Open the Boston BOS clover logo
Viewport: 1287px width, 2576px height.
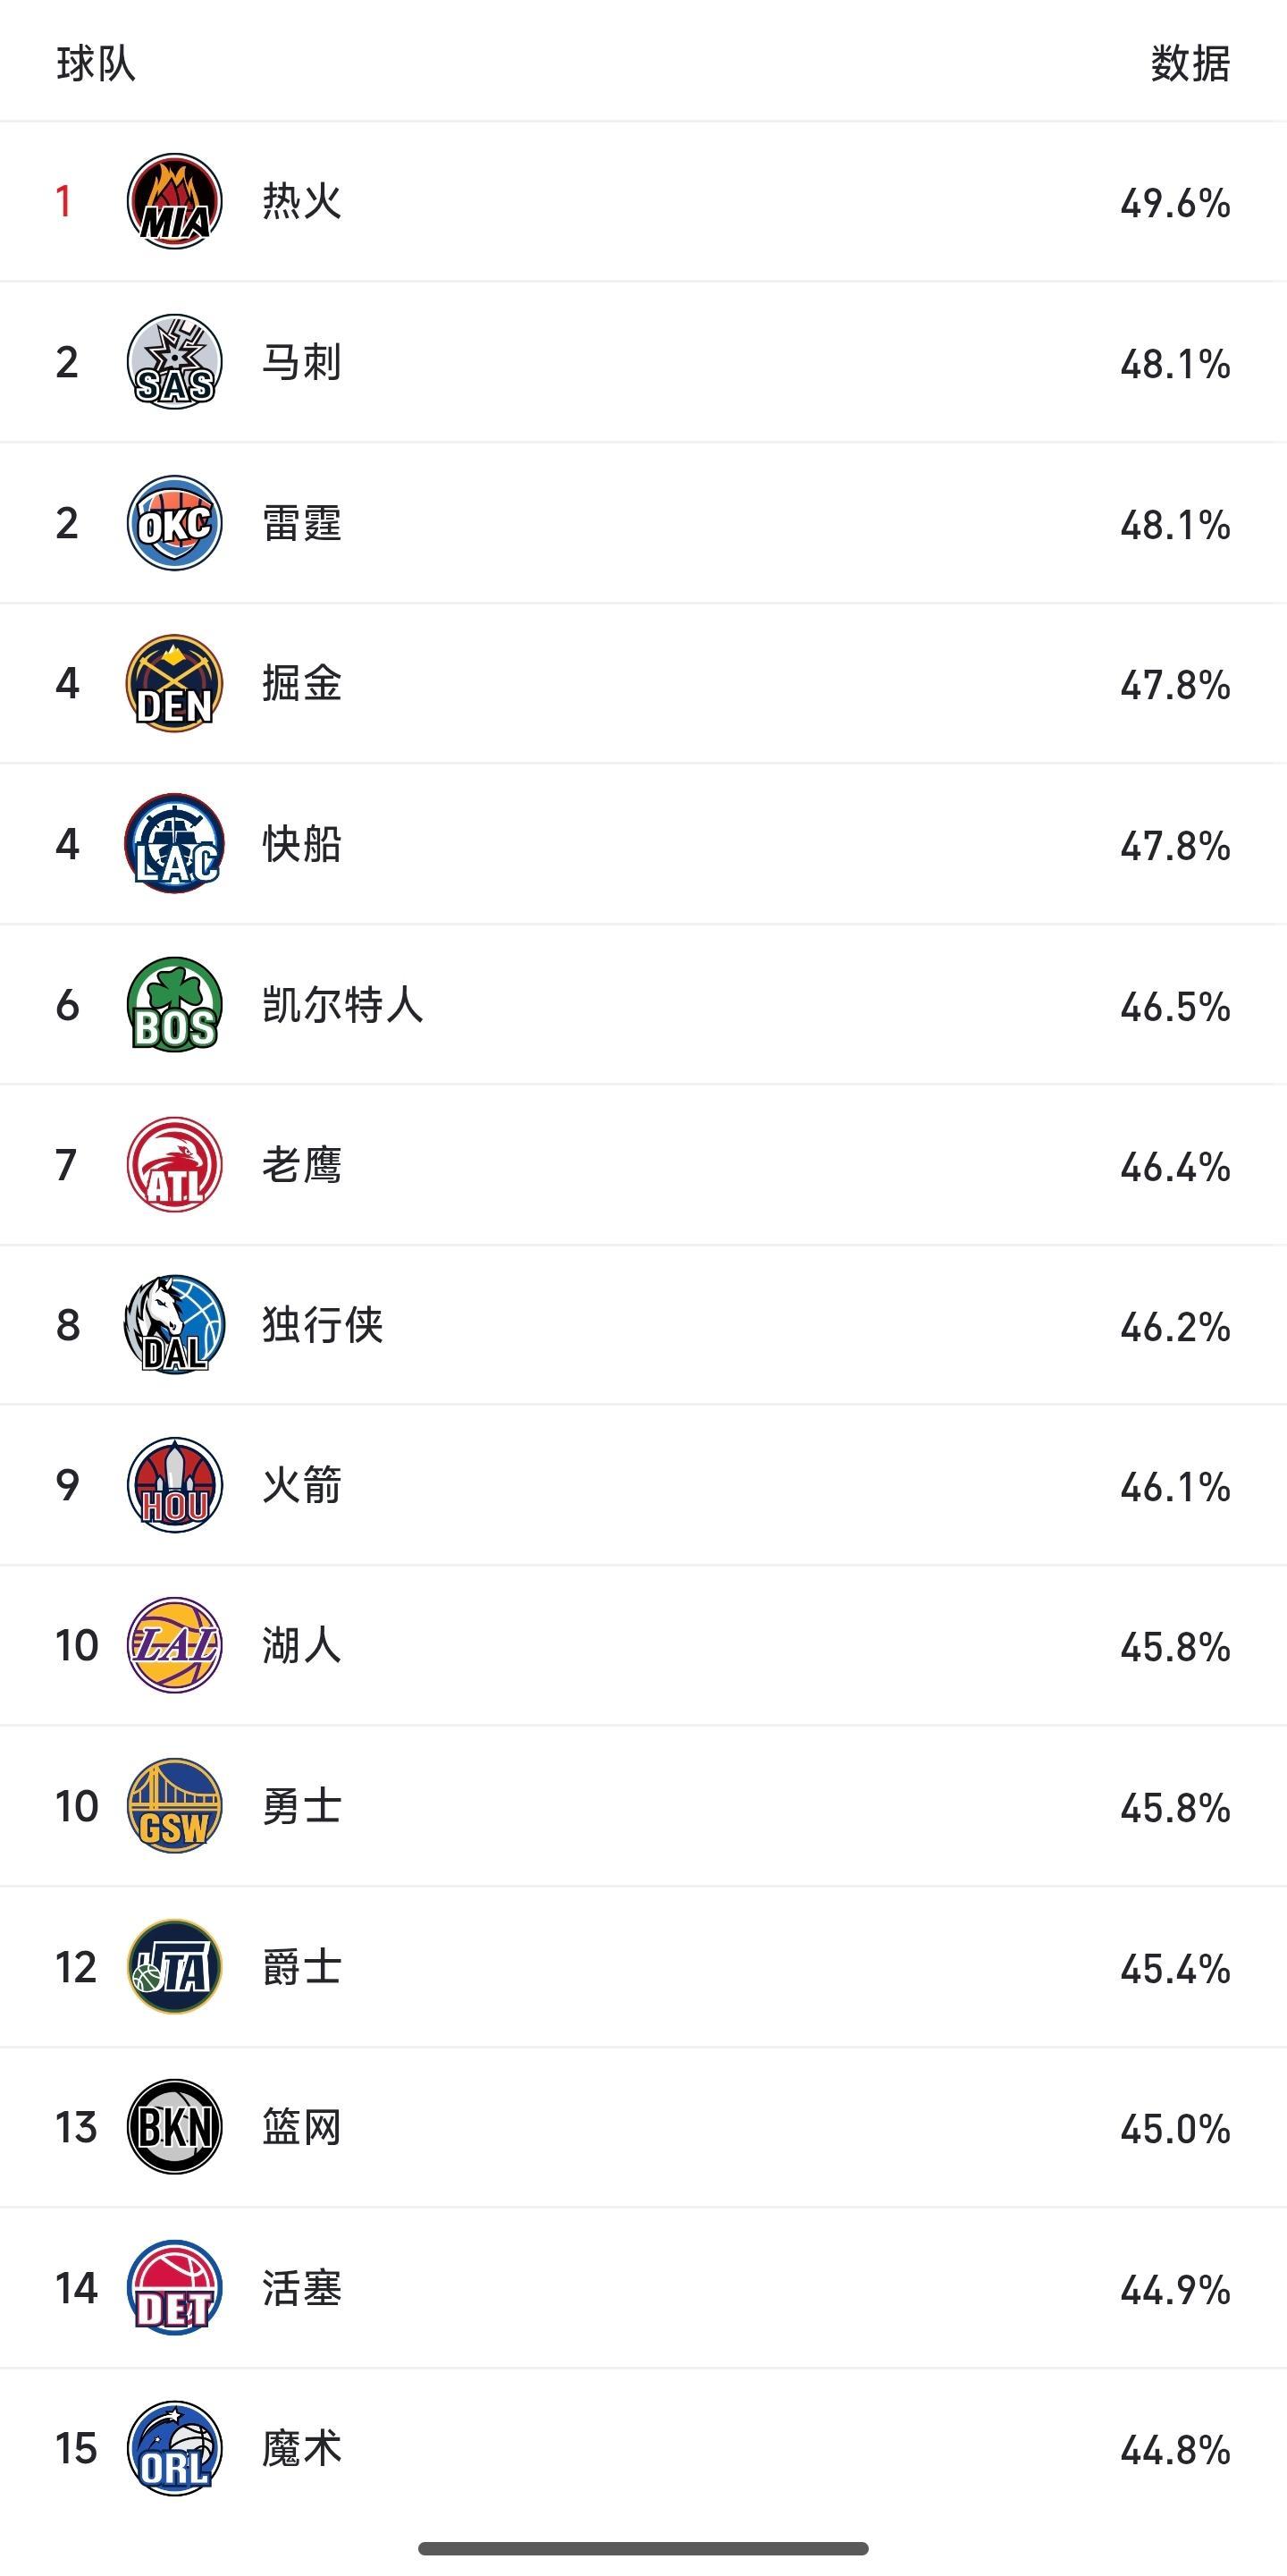click(x=175, y=1004)
